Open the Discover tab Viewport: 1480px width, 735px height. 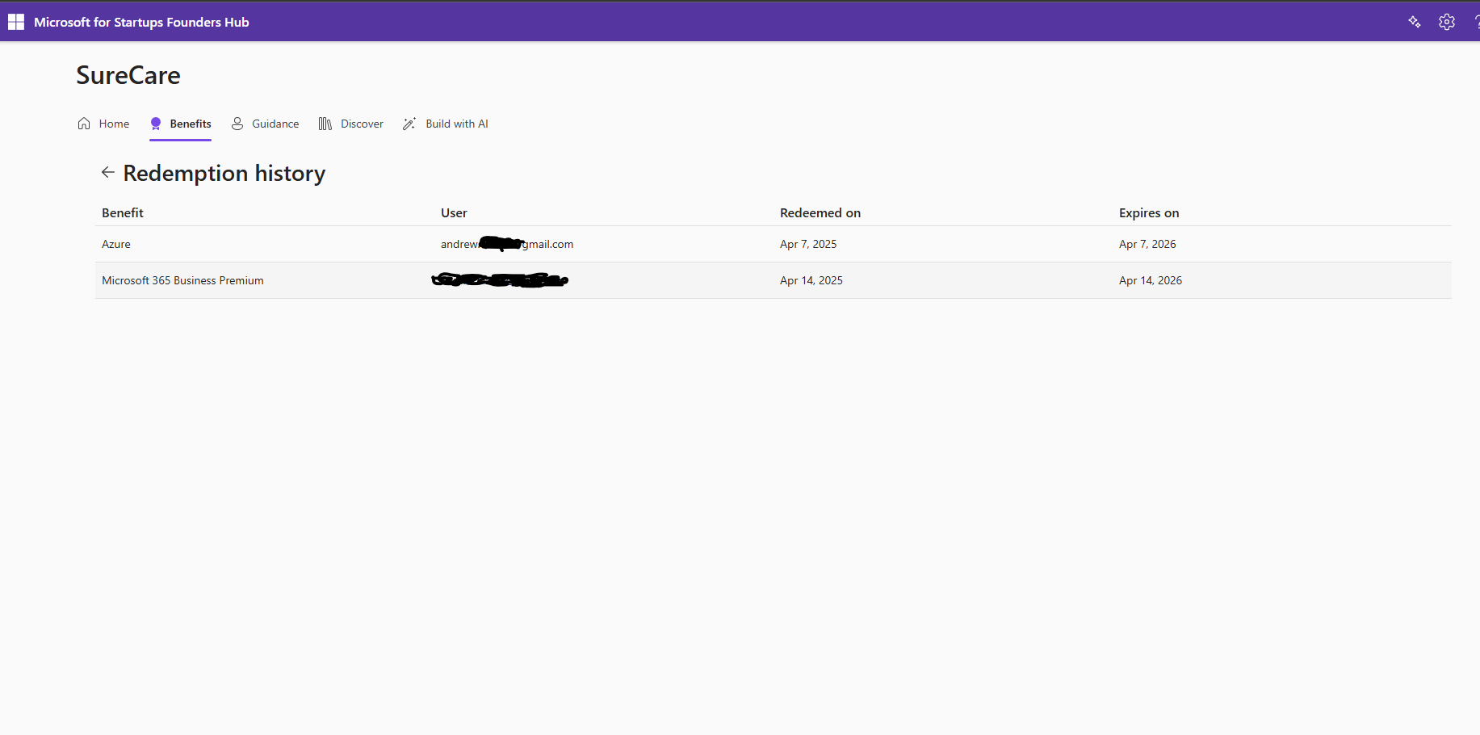351,124
